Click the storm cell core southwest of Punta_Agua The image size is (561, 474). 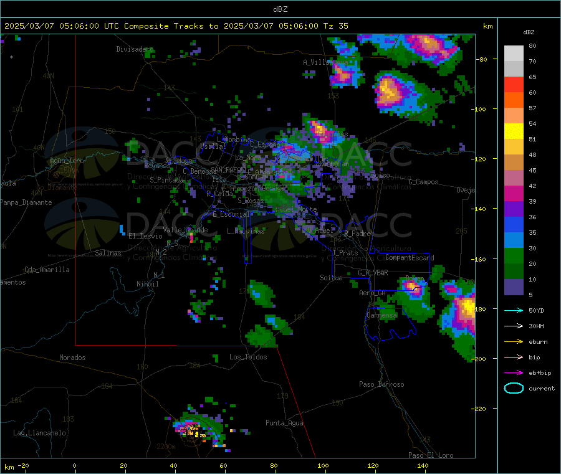coord(192,429)
